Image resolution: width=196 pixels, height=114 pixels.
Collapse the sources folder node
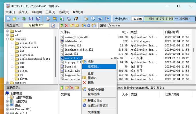click(7, 39)
